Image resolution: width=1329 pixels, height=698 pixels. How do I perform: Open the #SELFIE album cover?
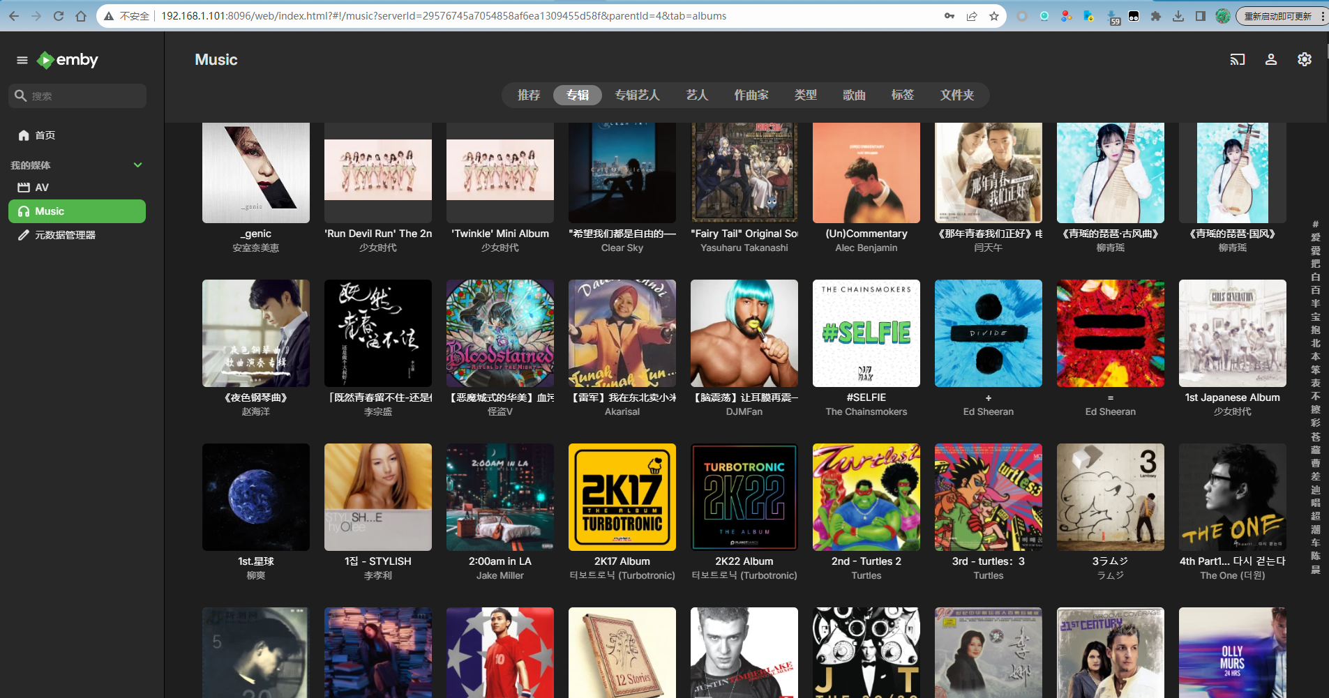866,333
